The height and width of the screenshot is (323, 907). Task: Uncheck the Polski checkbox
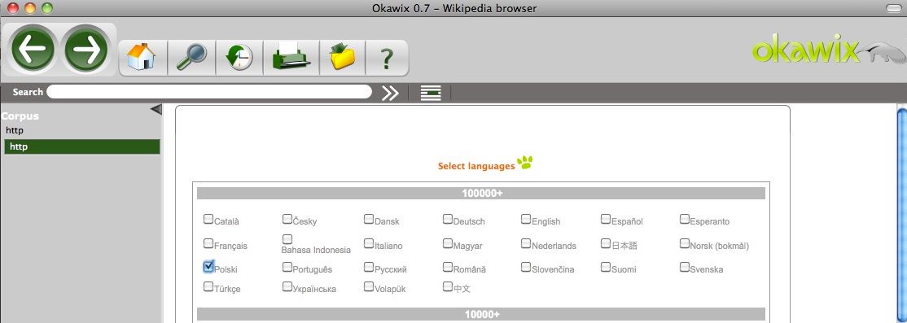coord(208,266)
